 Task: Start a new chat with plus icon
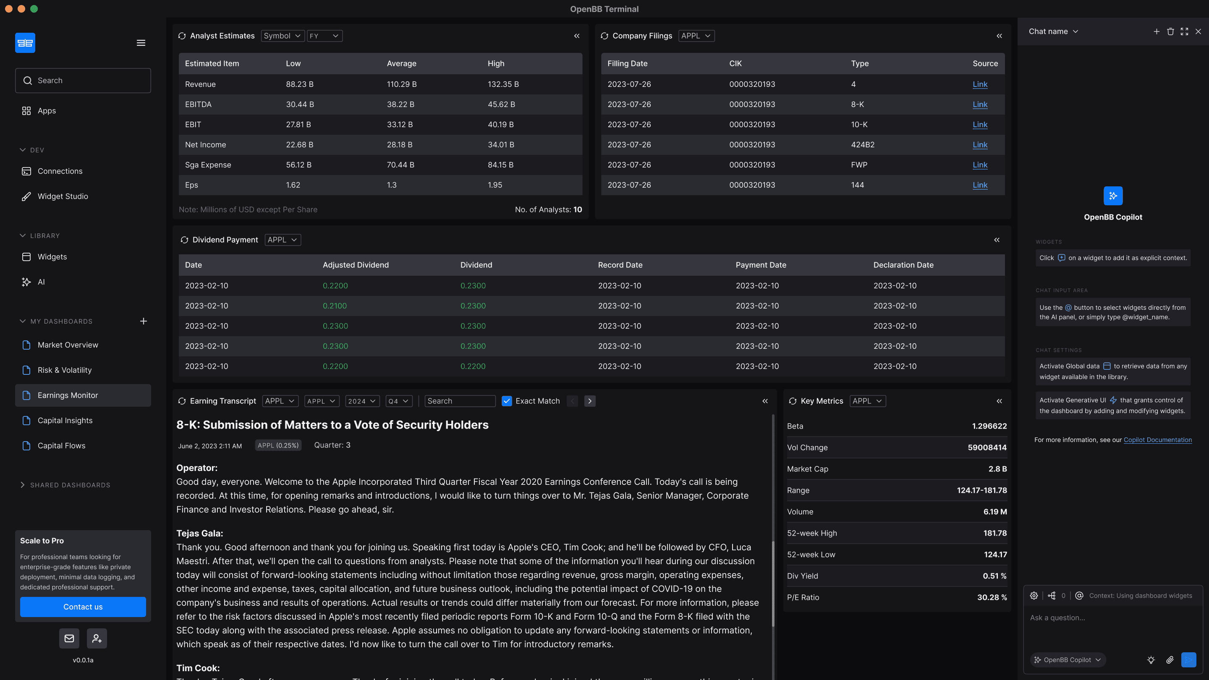1157,31
